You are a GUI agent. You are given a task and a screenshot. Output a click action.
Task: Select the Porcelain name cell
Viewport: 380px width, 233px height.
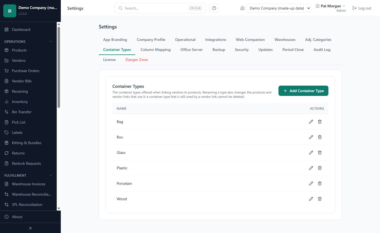tap(124, 183)
